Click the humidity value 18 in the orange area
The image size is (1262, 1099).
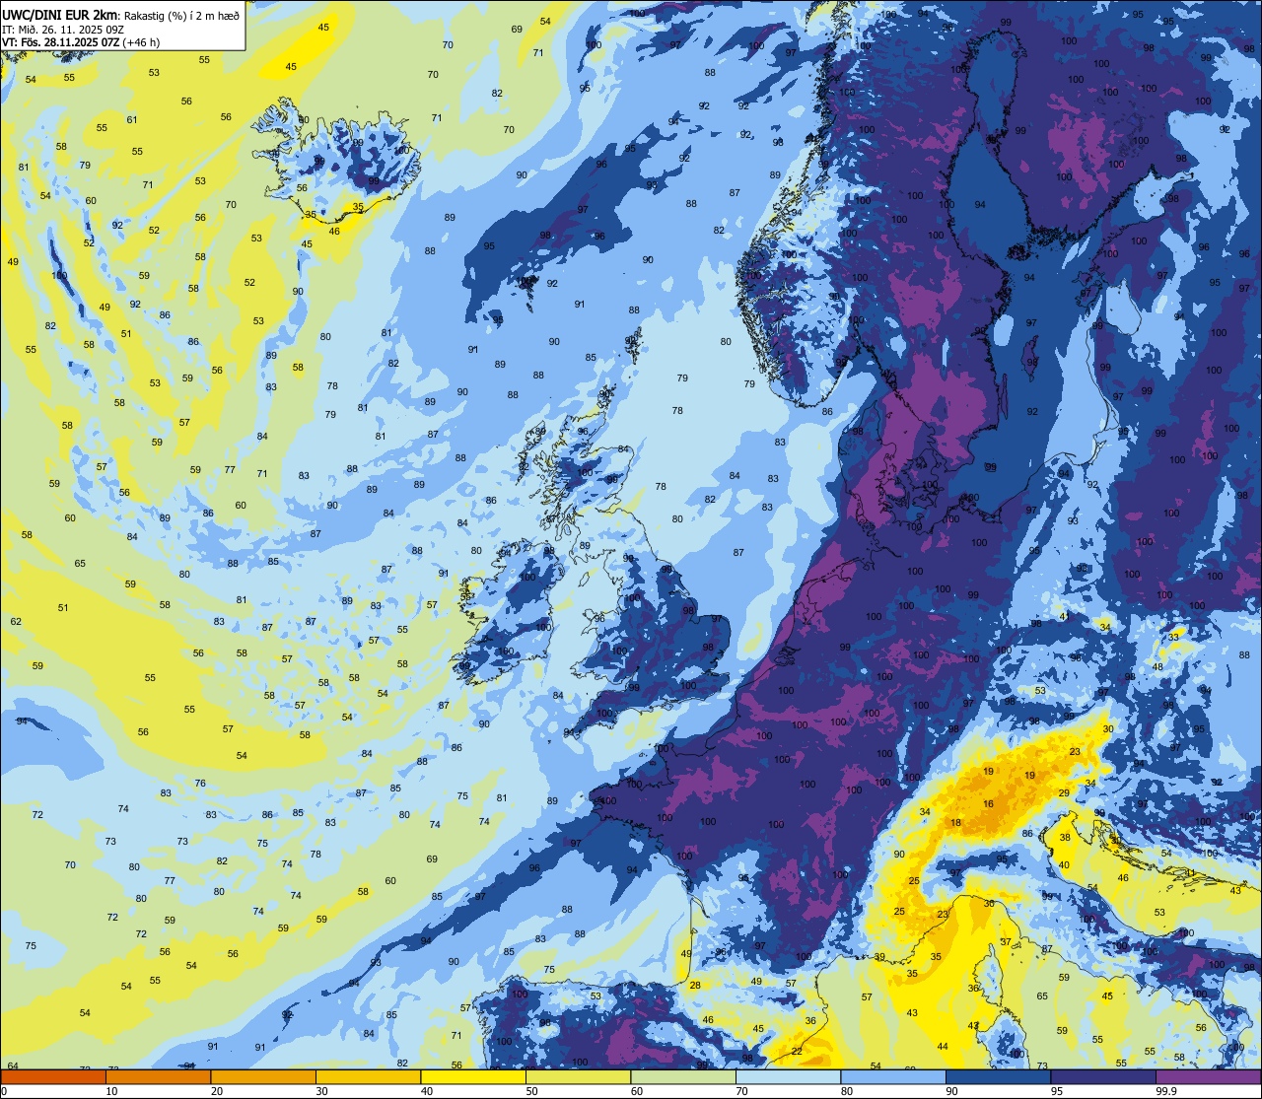click(955, 822)
